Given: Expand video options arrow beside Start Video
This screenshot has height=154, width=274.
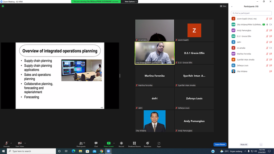Looking at the screenshot, I should click(25, 143).
